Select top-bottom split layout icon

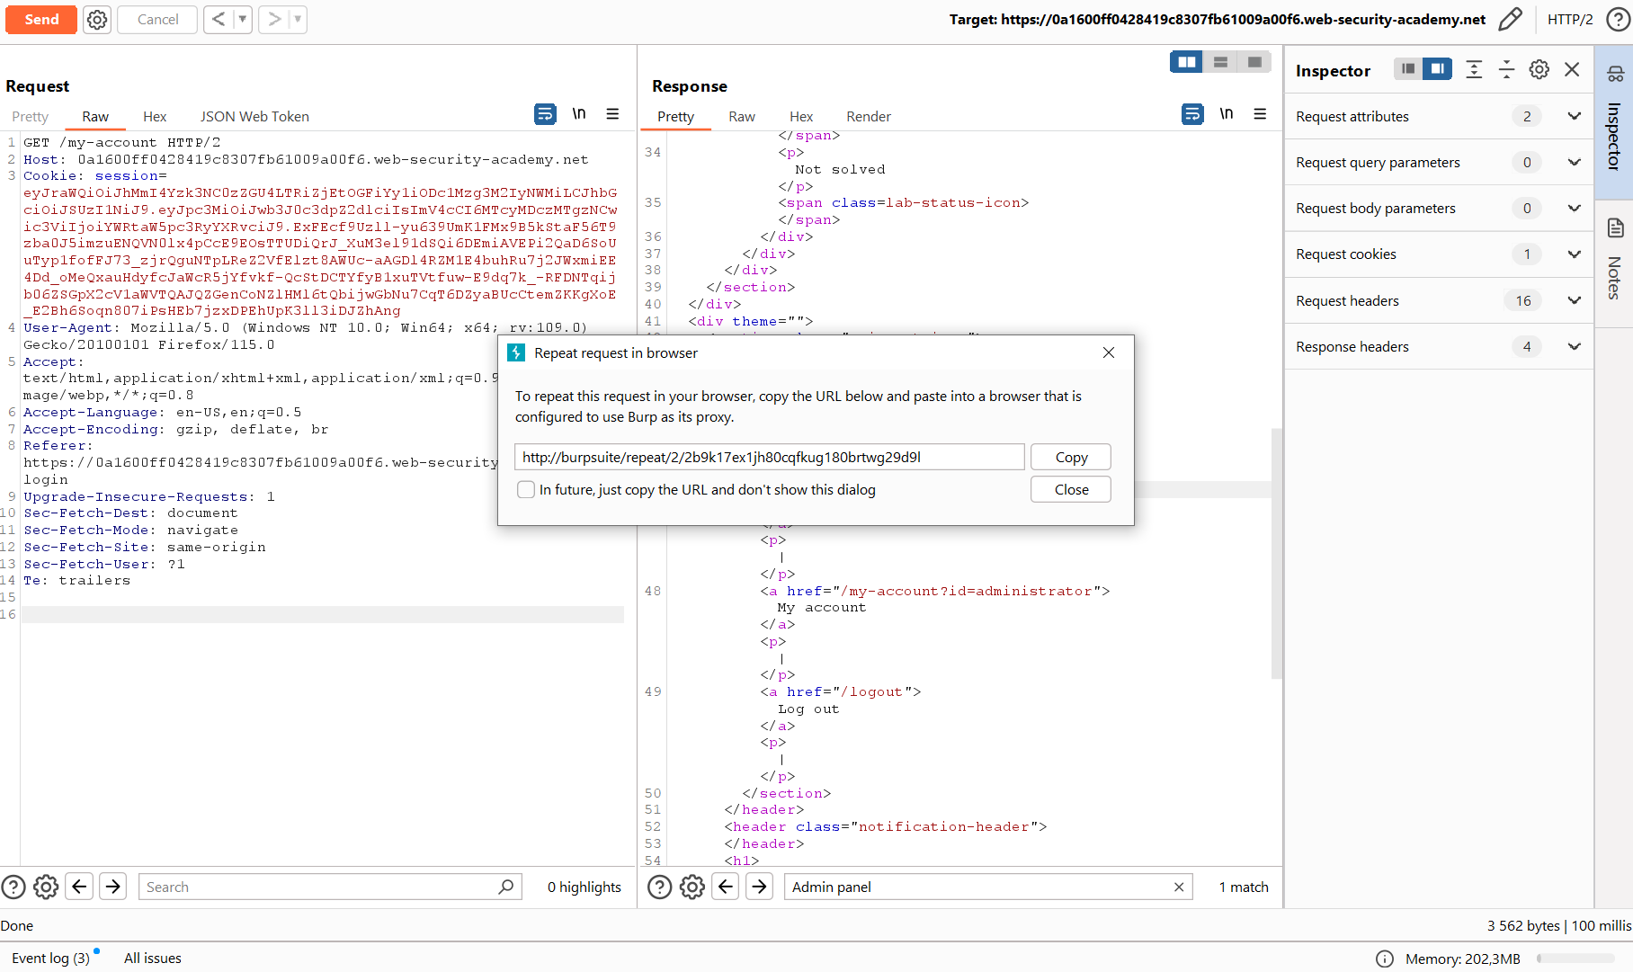pos(1220,62)
